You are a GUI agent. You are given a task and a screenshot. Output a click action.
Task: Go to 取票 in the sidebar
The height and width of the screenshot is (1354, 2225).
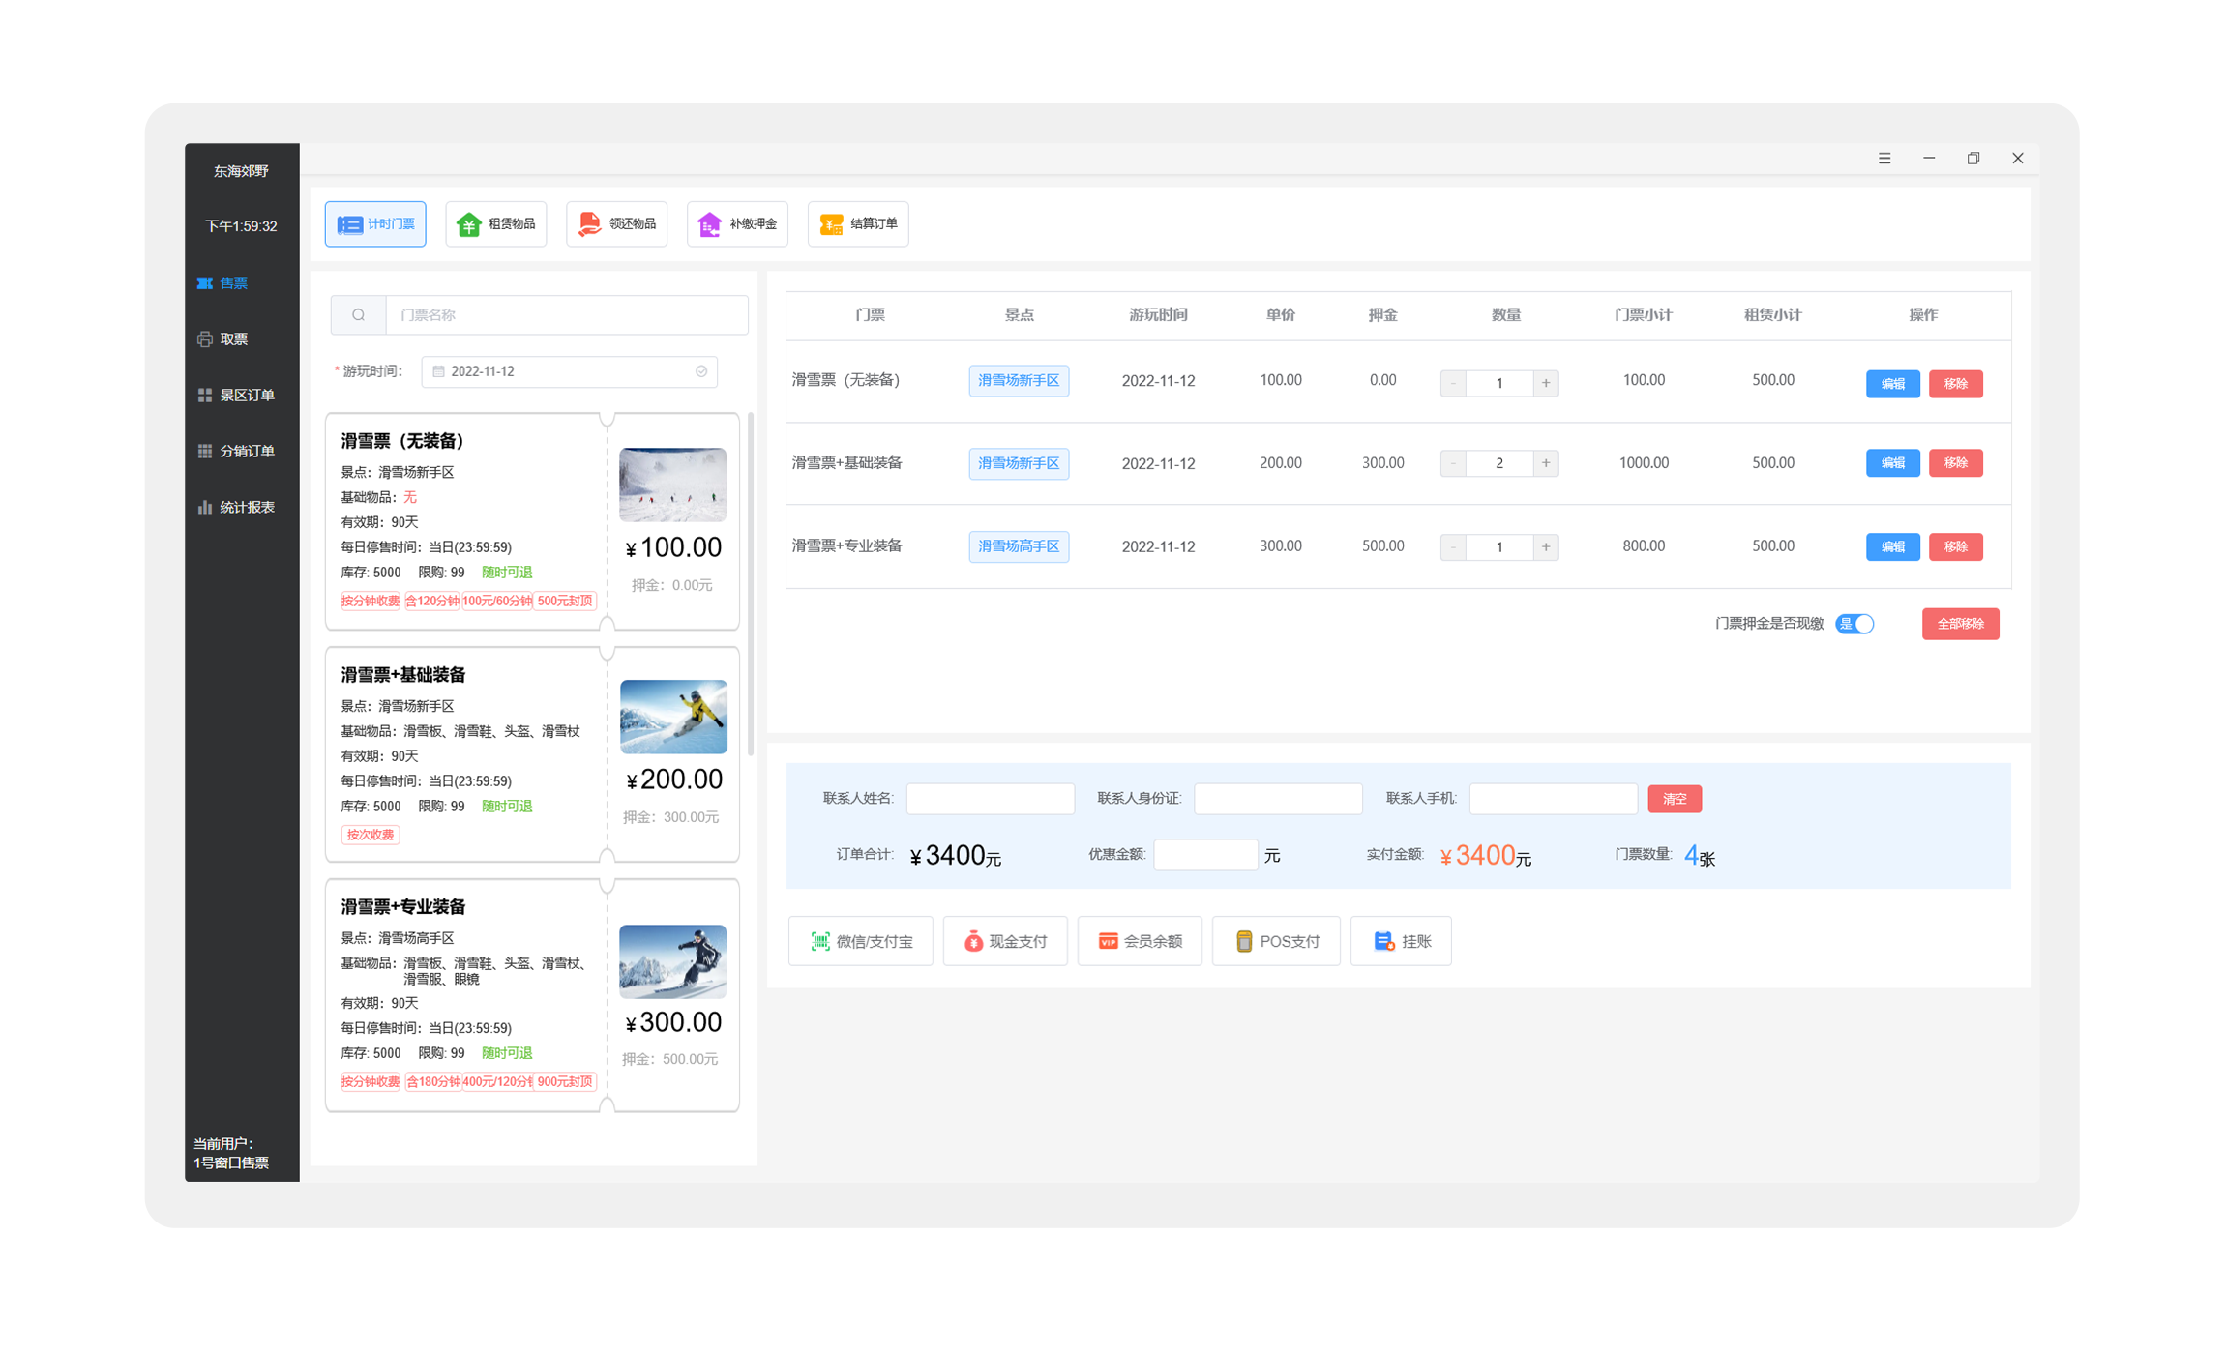pyautogui.click(x=233, y=339)
